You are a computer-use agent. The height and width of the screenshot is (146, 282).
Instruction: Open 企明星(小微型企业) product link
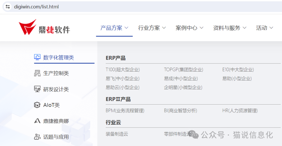pyautogui.click(x=183, y=88)
